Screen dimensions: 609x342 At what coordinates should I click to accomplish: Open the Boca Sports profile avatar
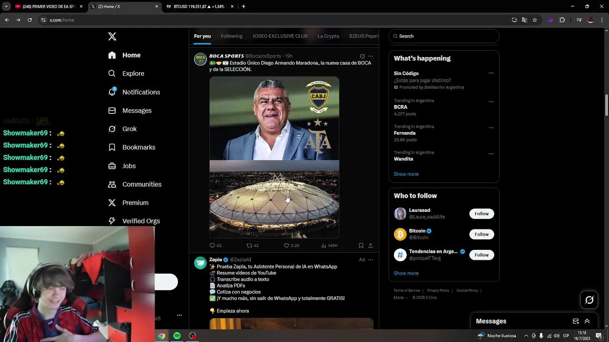200,59
